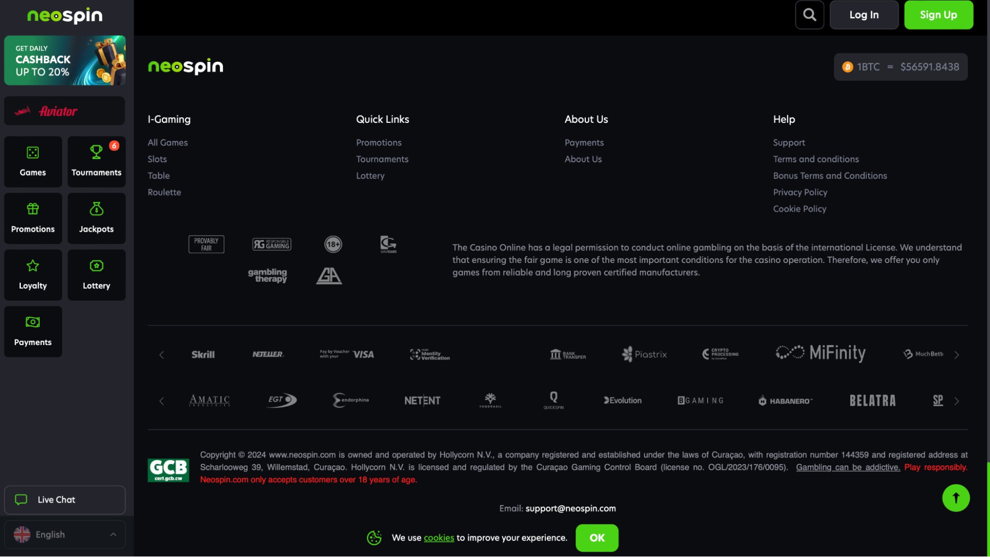Open the About Us footer link
This screenshot has height=557, width=990.
pyautogui.click(x=583, y=159)
